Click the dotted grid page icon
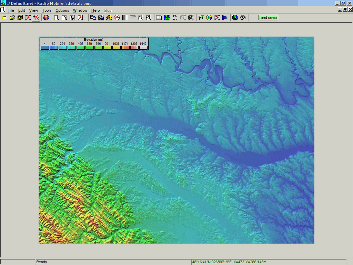 (x=149, y=18)
